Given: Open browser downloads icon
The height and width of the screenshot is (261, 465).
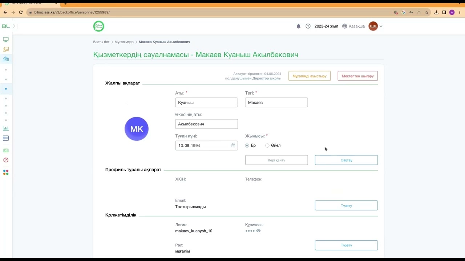Looking at the screenshot, I should tap(436, 12).
